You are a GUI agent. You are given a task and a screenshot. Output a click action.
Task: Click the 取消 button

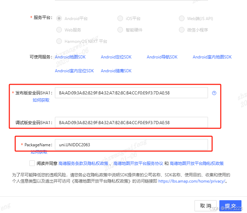206,206
